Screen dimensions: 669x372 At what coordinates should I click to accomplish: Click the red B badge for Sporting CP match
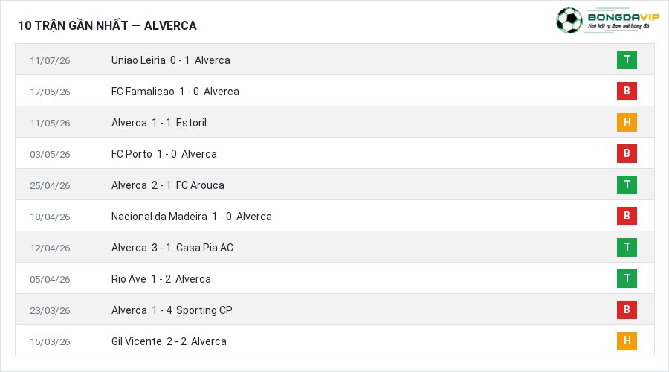(x=627, y=310)
